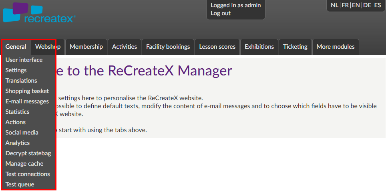Log out of the admin account

click(221, 13)
